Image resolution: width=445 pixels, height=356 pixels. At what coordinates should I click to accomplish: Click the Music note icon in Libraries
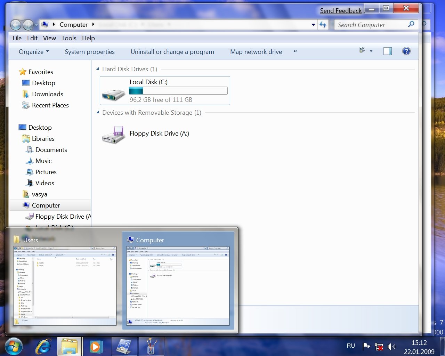[30, 161]
